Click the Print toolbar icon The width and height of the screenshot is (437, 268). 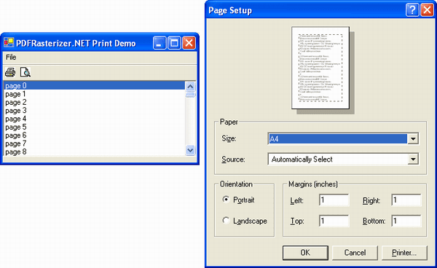click(x=10, y=72)
